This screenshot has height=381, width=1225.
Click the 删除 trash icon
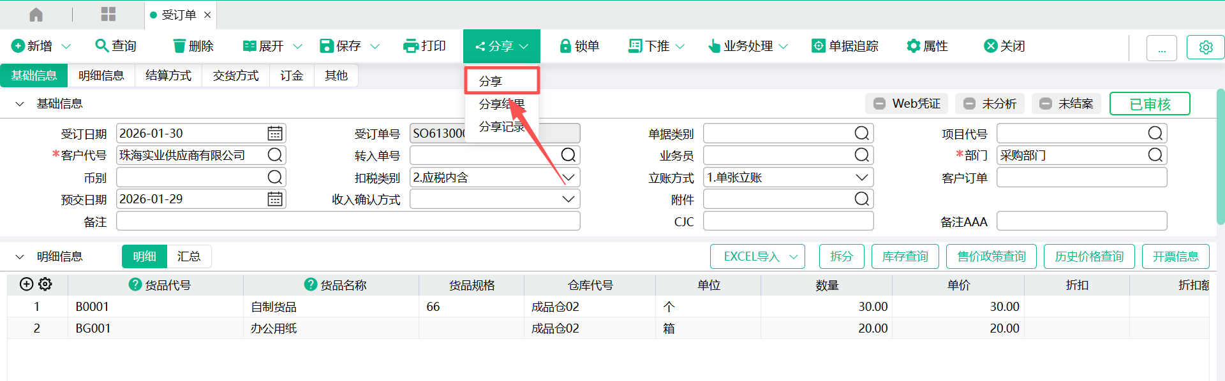click(179, 46)
